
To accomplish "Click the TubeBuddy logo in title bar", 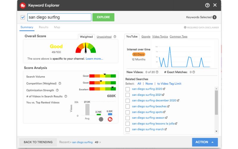I will pos(23,5).
